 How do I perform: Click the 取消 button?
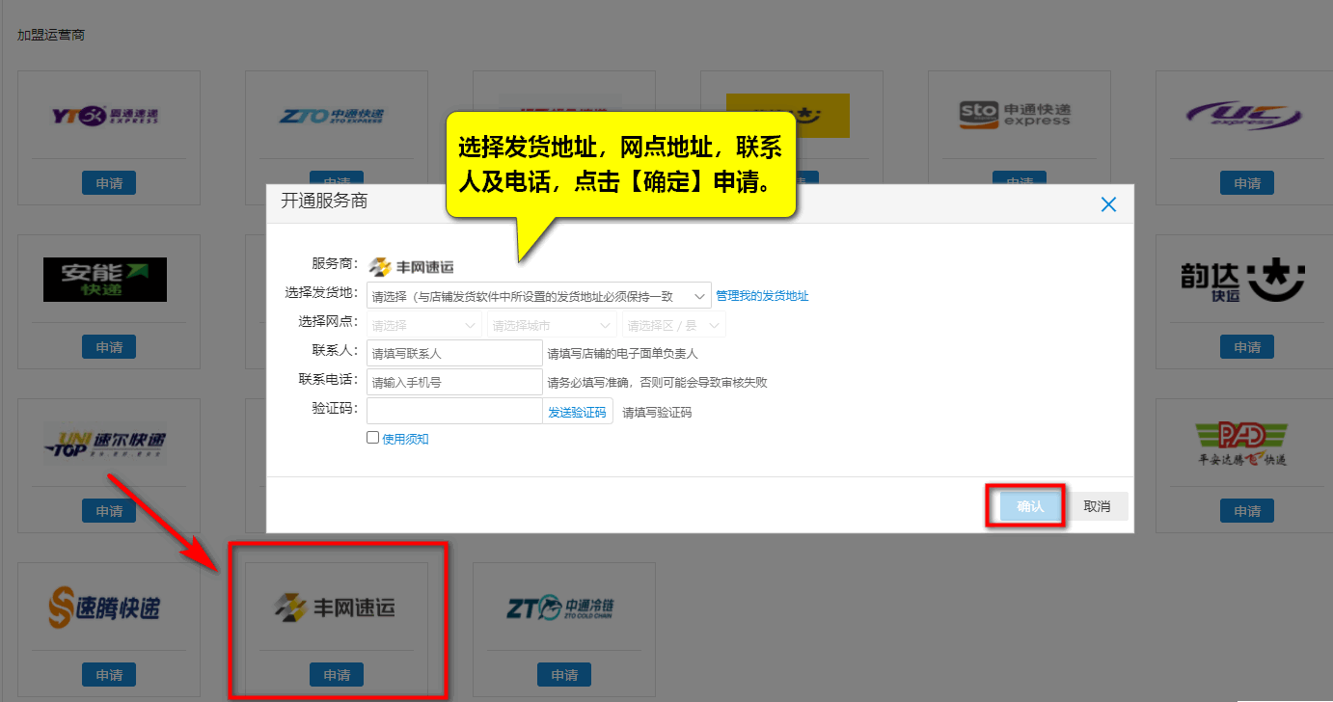1097,506
